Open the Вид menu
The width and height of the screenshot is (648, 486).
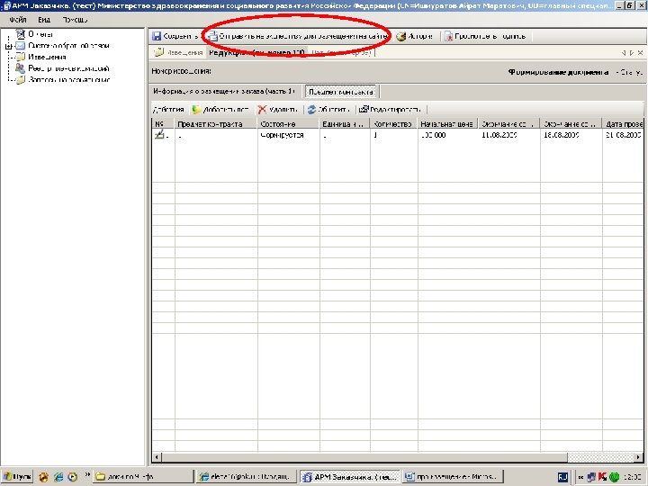click(x=44, y=20)
